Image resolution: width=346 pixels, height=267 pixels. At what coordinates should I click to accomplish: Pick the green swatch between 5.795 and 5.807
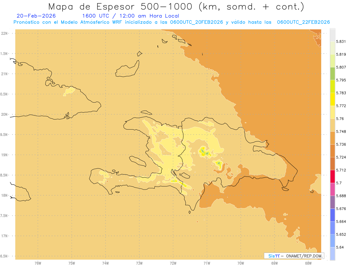pyautogui.click(x=332, y=74)
